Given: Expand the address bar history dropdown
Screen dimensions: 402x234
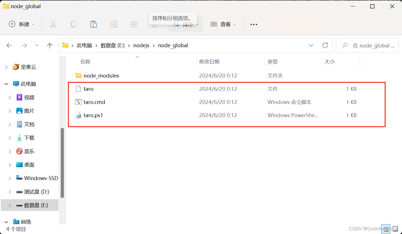Looking at the screenshot, I should (311, 46).
